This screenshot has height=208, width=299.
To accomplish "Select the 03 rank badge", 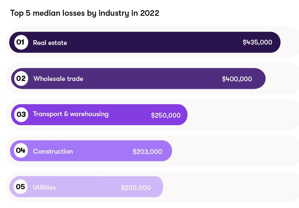I will [x=21, y=114].
